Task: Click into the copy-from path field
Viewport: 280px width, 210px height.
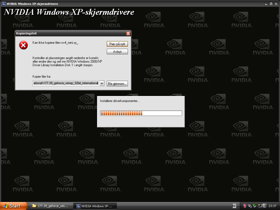Action: pyautogui.click(x=66, y=83)
